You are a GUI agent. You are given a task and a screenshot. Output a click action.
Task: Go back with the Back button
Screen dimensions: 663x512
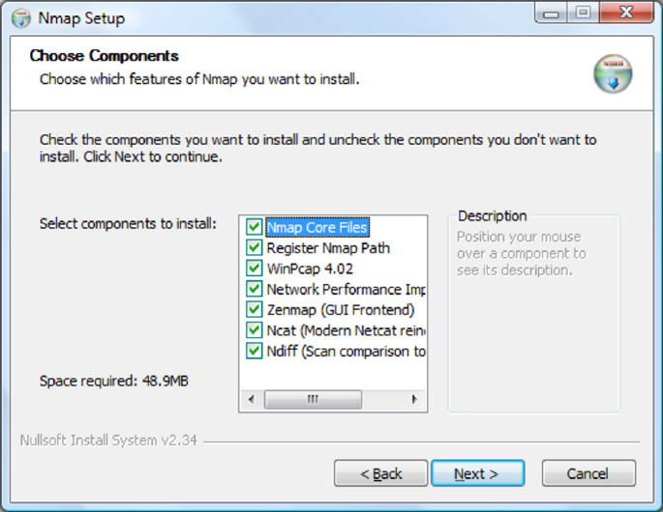380,473
